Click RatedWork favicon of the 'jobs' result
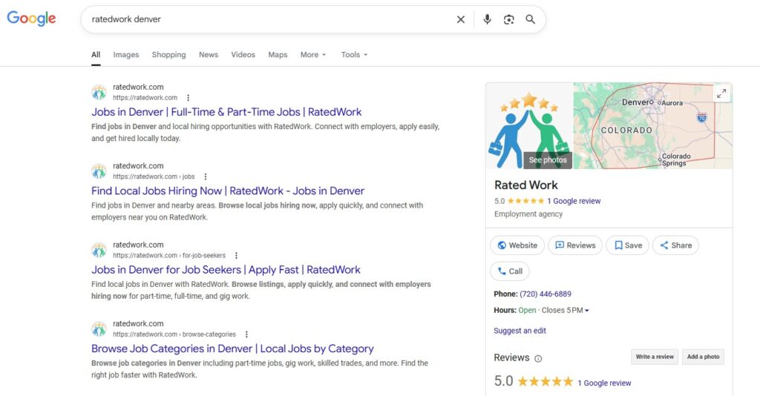The width and height of the screenshot is (760, 396). (99, 171)
